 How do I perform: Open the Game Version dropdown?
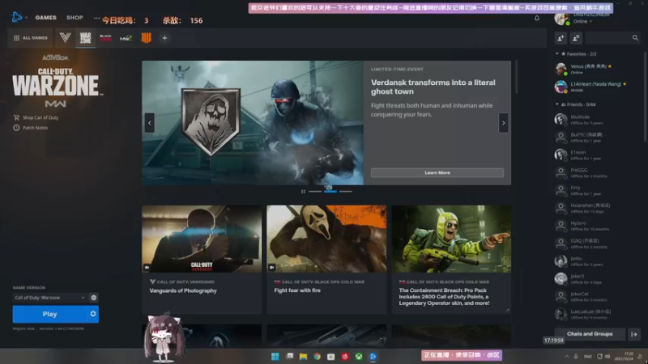[x=49, y=298]
